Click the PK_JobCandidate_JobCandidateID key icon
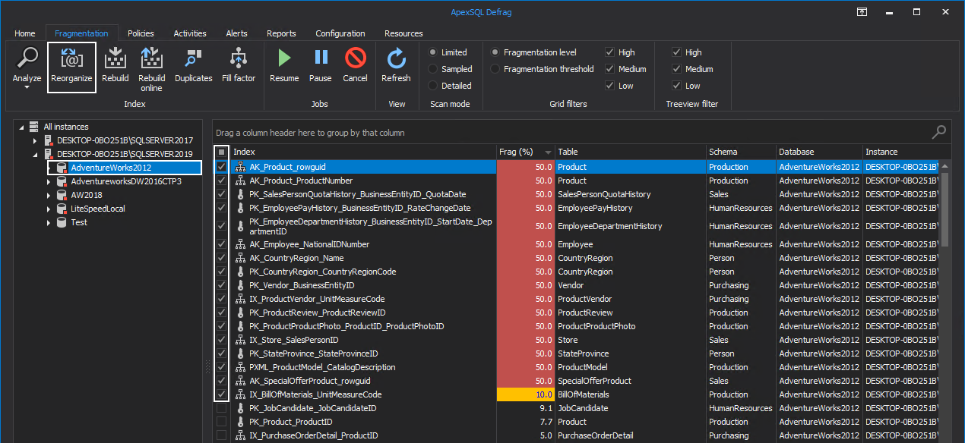This screenshot has width=965, height=443. coord(241,408)
